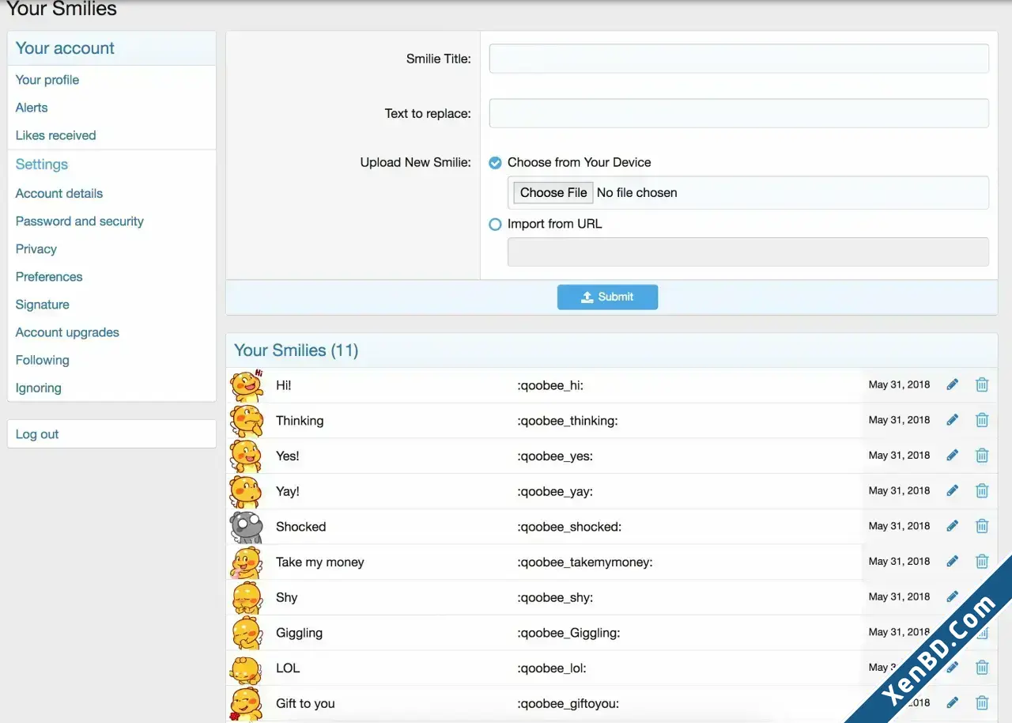This screenshot has width=1012, height=723.
Task: Click the Your account heading
Action: point(65,48)
